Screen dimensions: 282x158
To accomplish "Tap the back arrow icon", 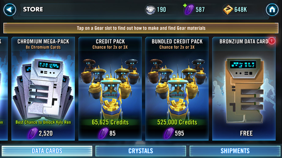I will coord(10,10).
